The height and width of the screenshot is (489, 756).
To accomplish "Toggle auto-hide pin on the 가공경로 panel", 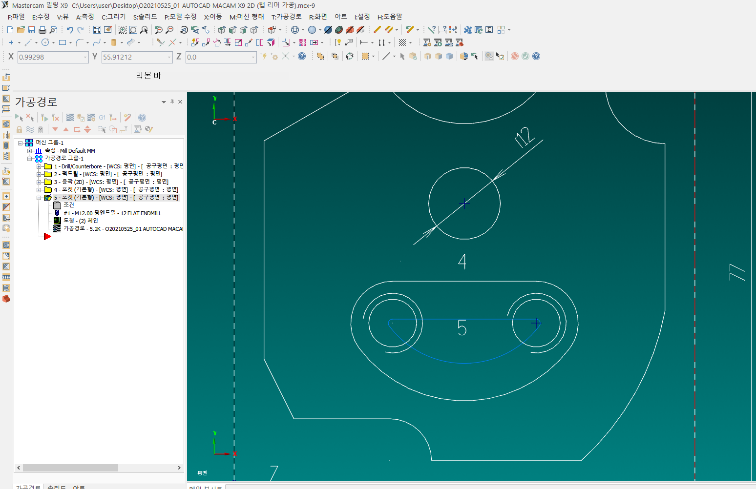I will tap(172, 102).
